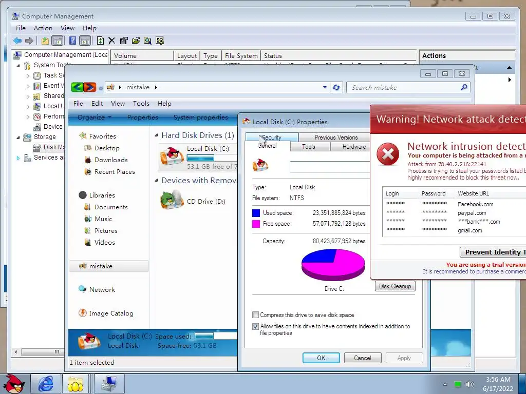Select the Local Disk (C:) Angry Bird drive icon

click(x=172, y=157)
